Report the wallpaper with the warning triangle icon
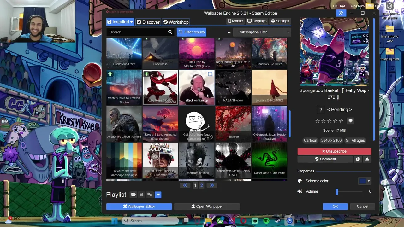404x227 pixels. pos(367,159)
